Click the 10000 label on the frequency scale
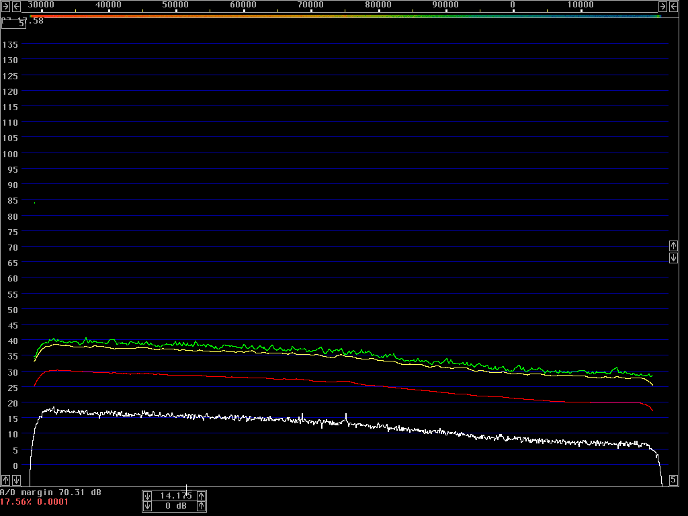Screen dimensions: 688x516 click(580, 5)
